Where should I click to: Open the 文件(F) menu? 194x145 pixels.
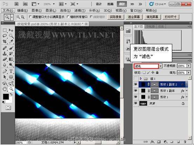tap(8, 11)
